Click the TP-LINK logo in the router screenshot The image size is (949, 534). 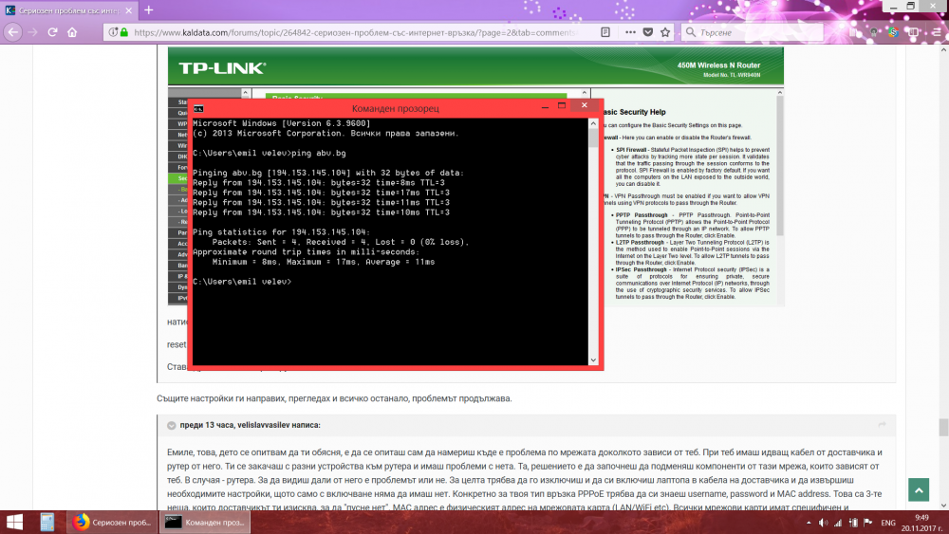pos(222,67)
